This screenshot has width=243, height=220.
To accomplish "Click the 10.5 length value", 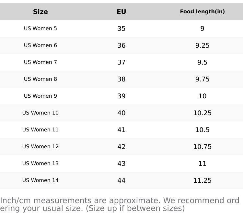I will tap(202, 130).
